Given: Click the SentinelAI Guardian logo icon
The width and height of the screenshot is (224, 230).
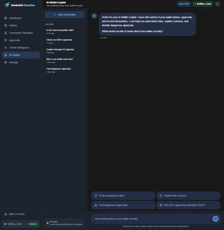Looking at the screenshot, I should [x=7, y=5].
